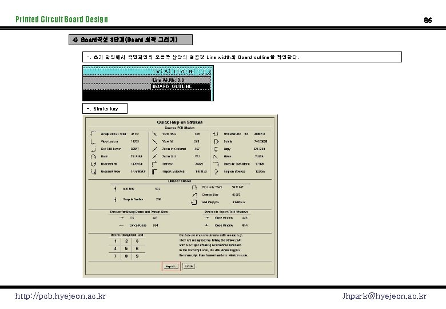Click the Undo stroke icon

point(93,156)
